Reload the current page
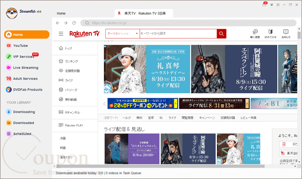 point(74,23)
